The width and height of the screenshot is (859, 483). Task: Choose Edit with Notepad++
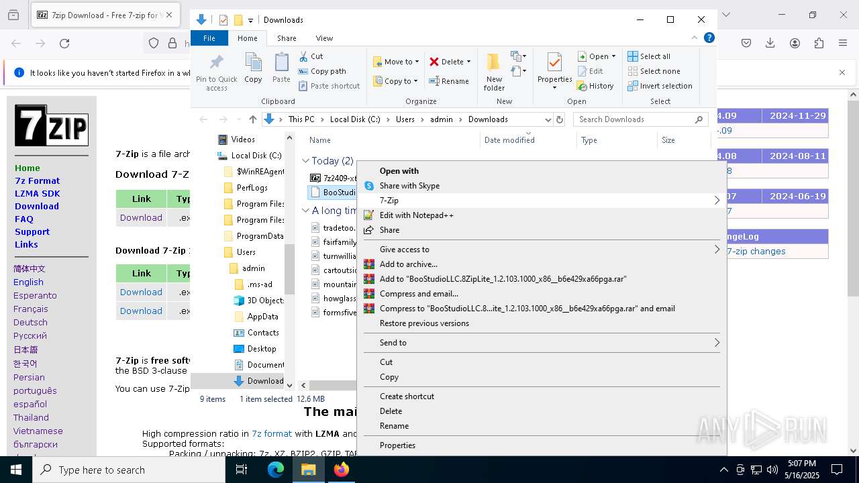click(x=542, y=215)
